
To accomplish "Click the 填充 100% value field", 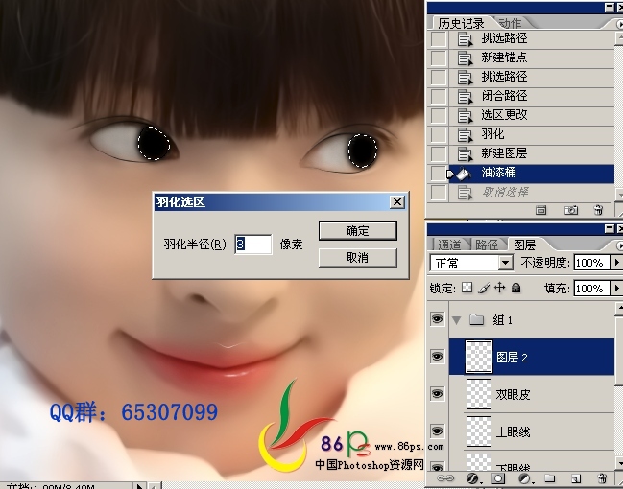I will coord(591,289).
